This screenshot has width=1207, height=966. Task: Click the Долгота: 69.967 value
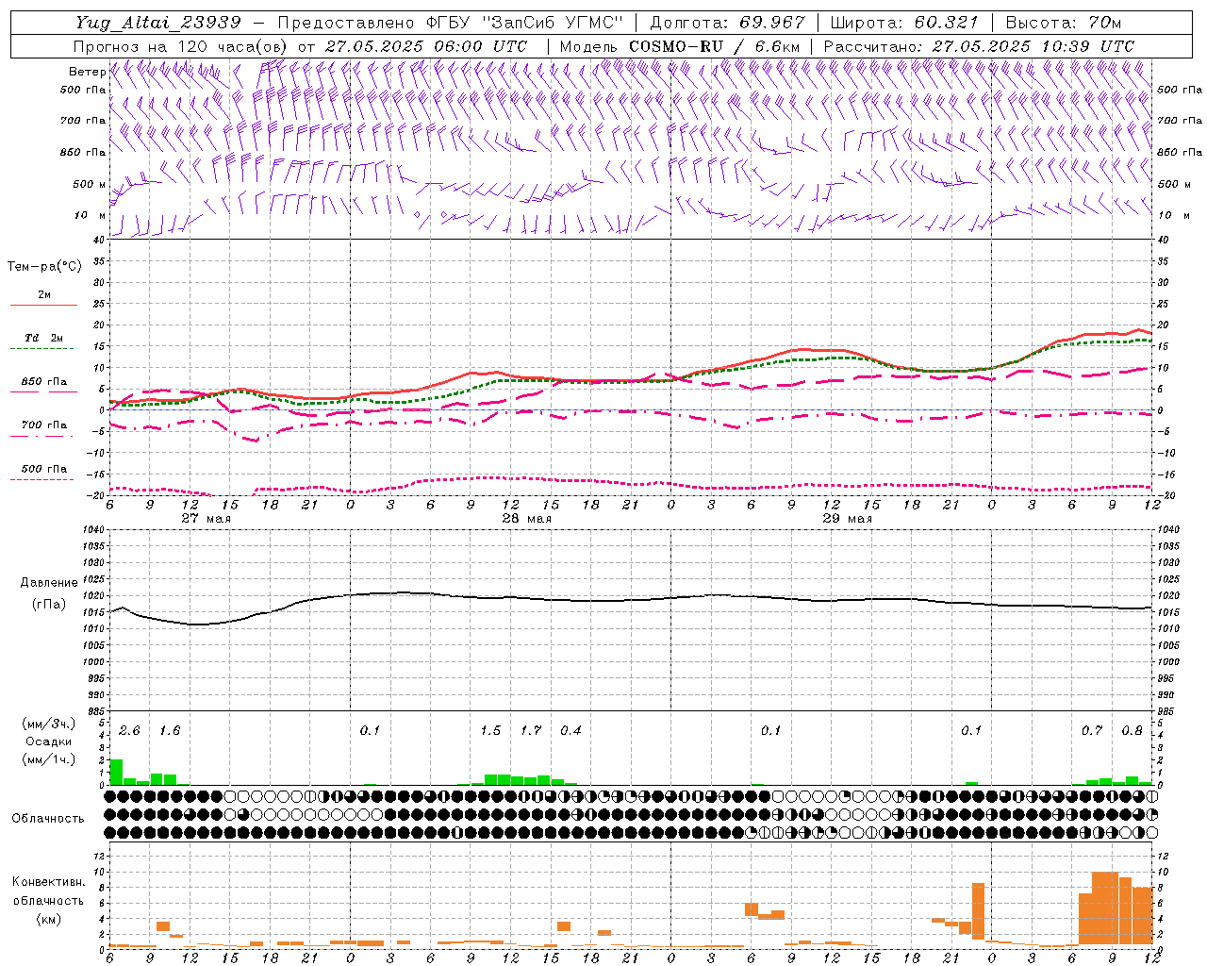pyautogui.click(x=728, y=23)
